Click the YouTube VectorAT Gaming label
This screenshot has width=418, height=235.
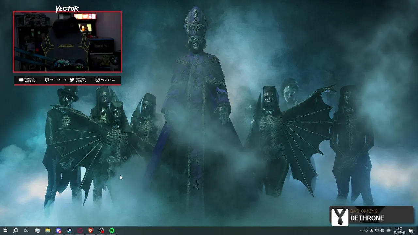[27, 80]
